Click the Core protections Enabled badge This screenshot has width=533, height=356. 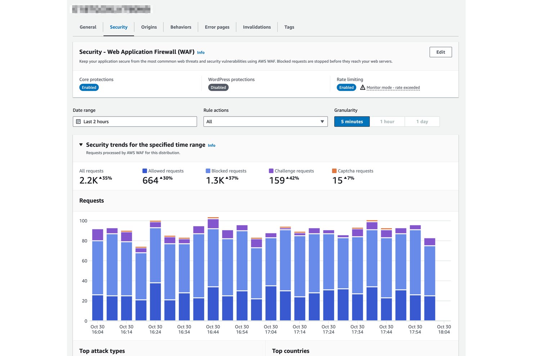click(89, 88)
